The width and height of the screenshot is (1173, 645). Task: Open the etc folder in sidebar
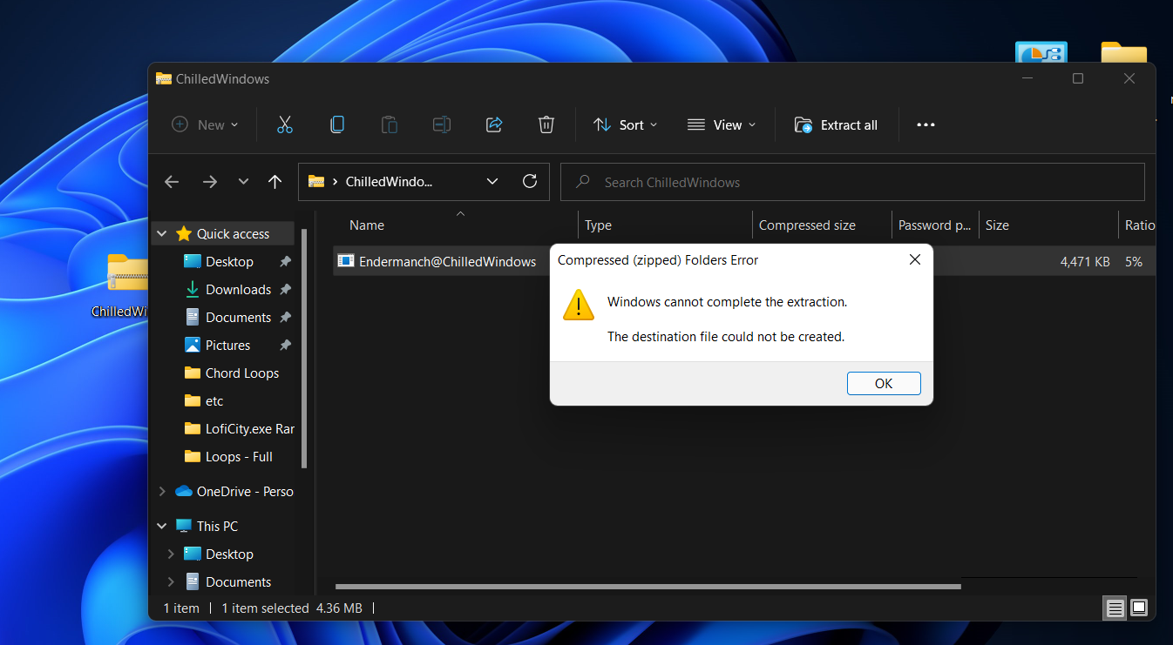click(214, 401)
